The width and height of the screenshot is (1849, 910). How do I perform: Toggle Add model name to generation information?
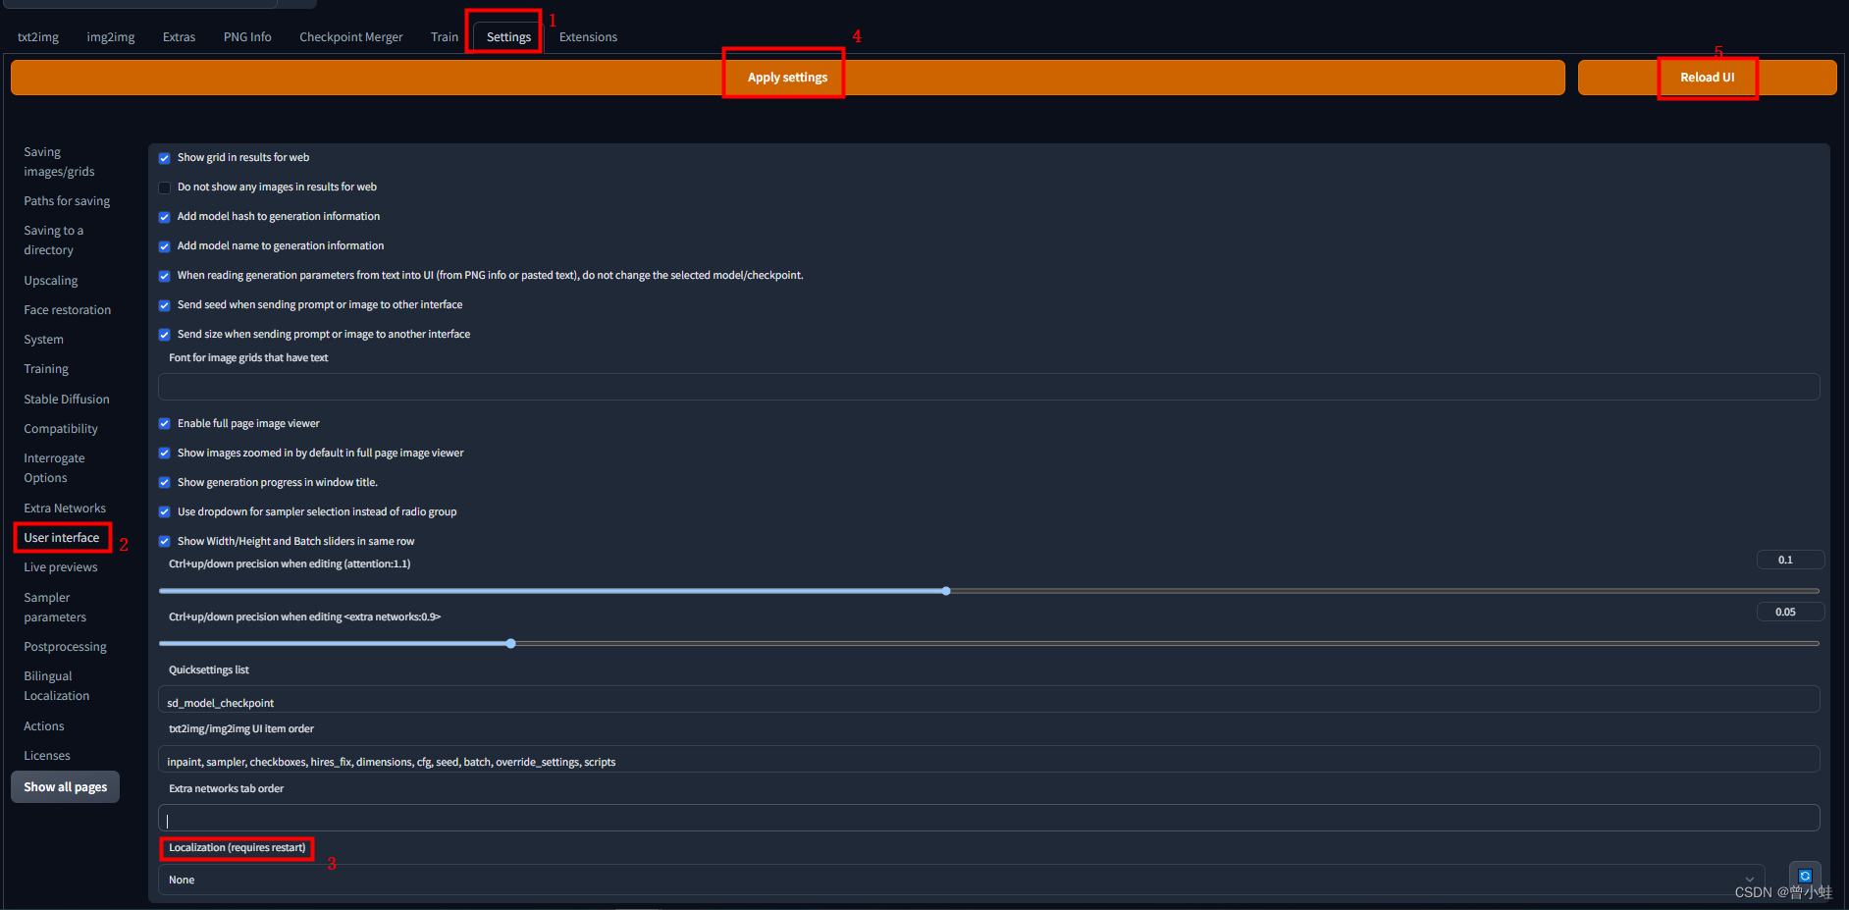coord(165,246)
